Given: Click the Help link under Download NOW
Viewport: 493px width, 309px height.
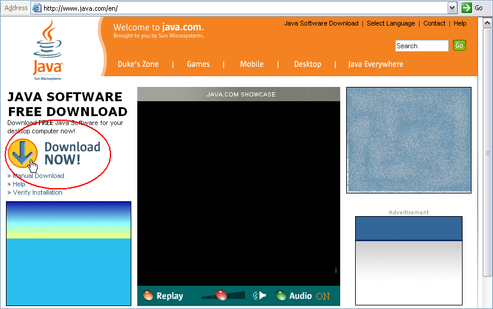Looking at the screenshot, I should tap(19, 184).
